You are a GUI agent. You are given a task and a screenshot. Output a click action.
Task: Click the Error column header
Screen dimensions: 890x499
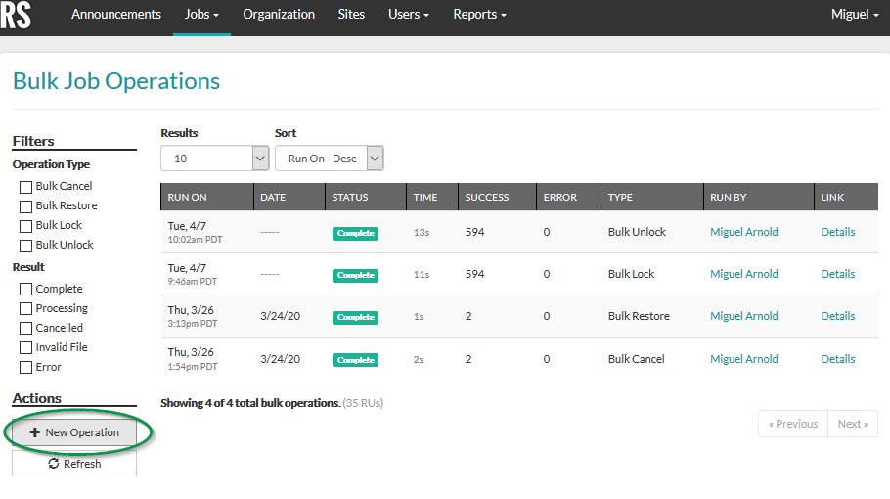(569, 197)
